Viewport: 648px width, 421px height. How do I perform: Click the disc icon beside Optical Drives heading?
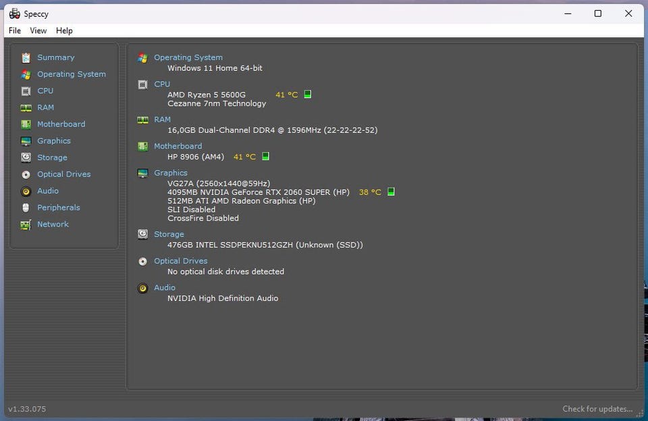[x=142, y=262]
